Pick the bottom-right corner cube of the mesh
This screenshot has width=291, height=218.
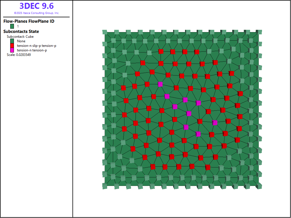point(259,186)
